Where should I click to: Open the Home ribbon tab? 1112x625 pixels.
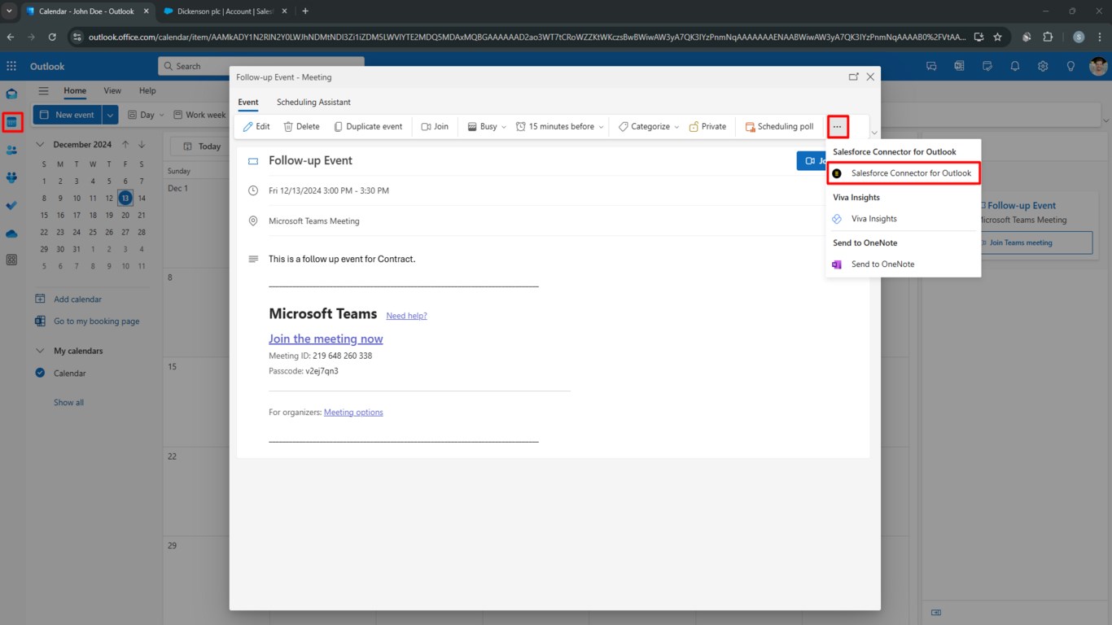point(75,91)
